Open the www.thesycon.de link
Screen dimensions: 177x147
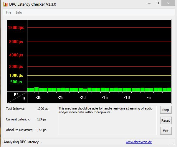(139, 142)
